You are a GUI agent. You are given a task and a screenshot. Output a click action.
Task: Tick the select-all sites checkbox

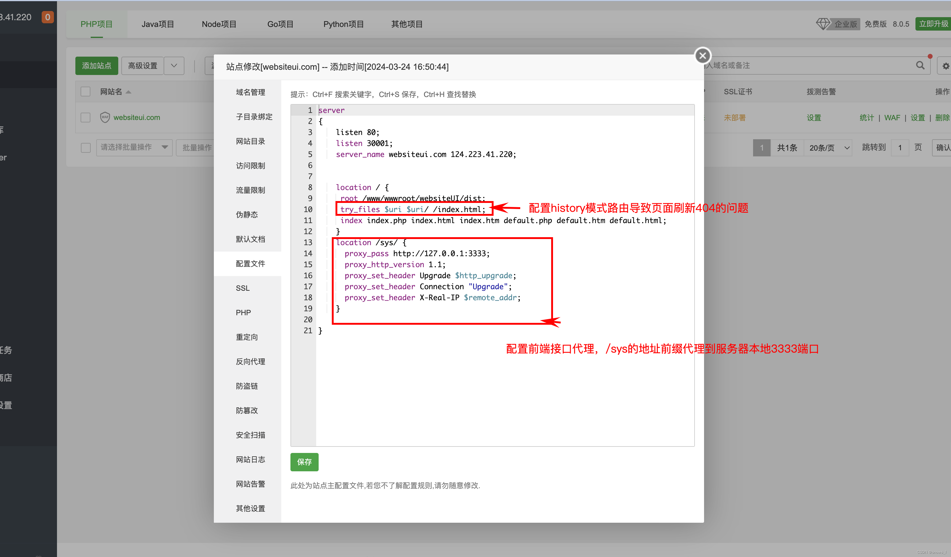[86, 92]
